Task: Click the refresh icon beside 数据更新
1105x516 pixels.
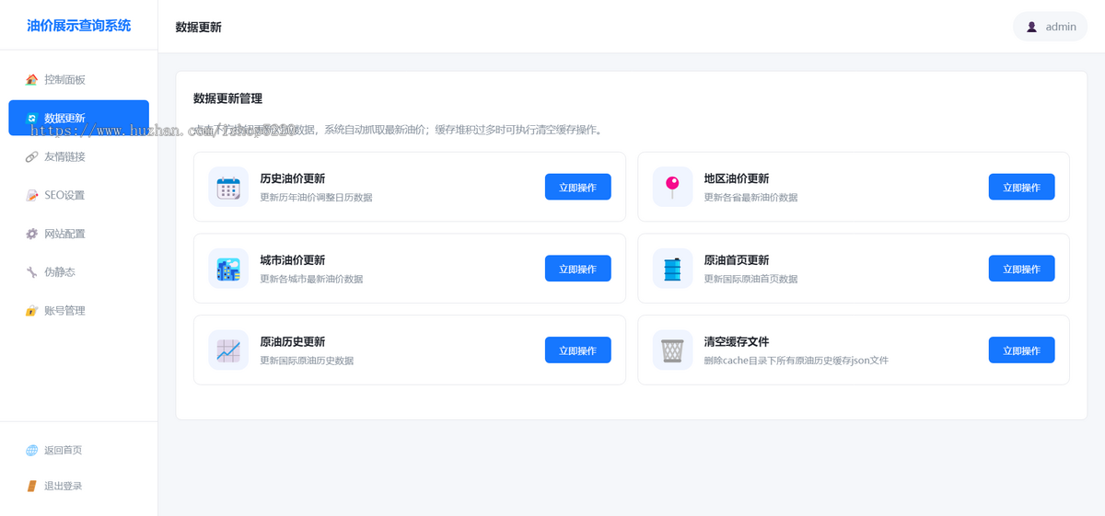Action: point(32,119)
